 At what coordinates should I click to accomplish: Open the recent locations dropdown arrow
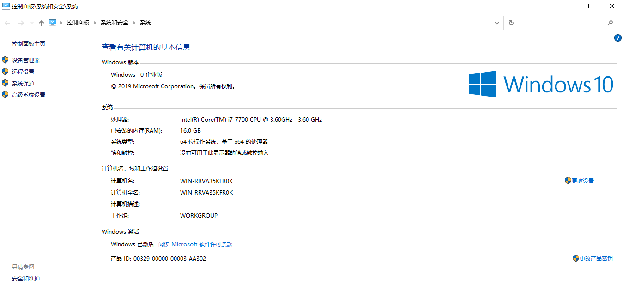tap(31, 23)
